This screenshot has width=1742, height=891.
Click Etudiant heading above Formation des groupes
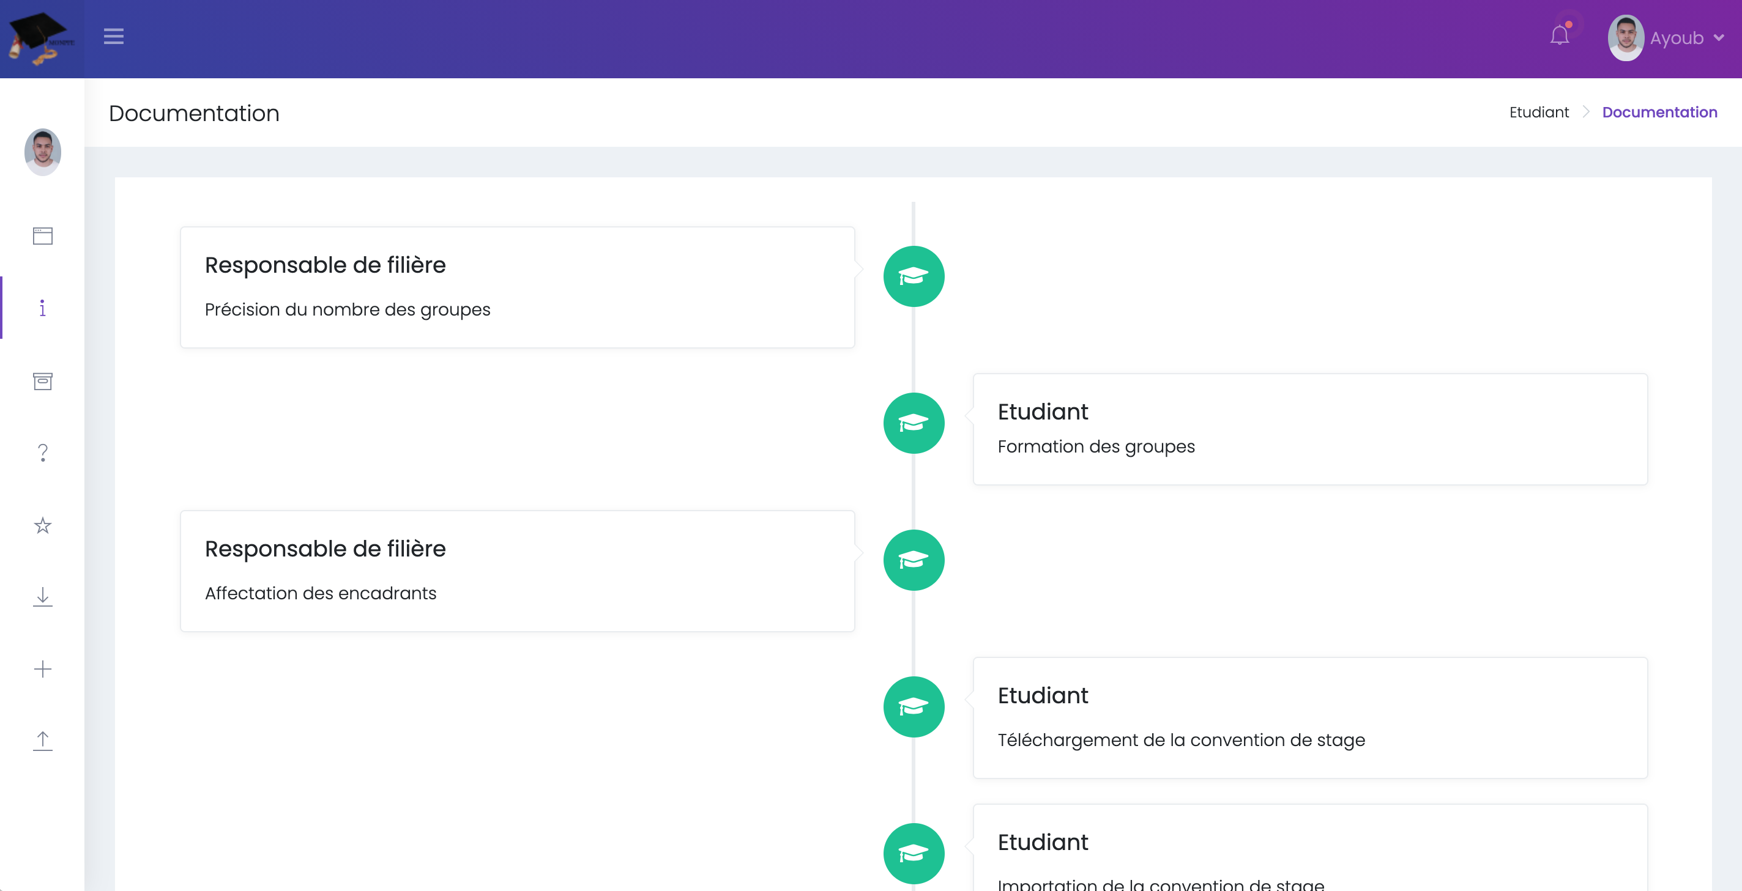(1043, 412)
